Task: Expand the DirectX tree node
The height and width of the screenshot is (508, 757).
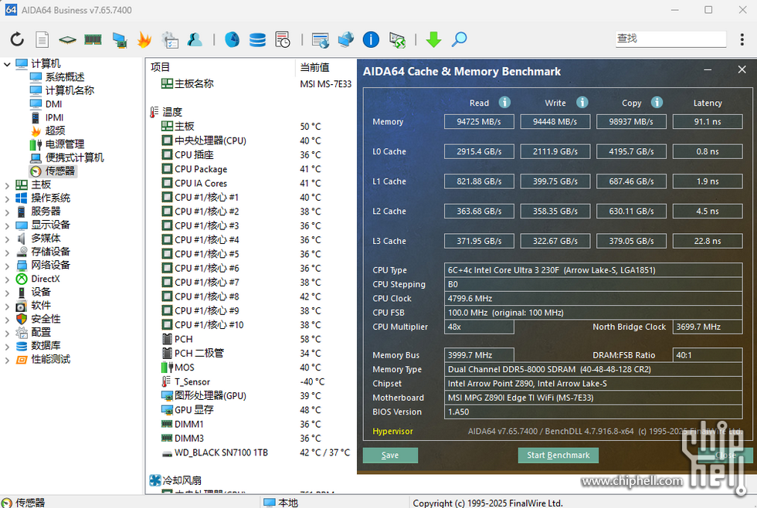Action: point(7,279)
